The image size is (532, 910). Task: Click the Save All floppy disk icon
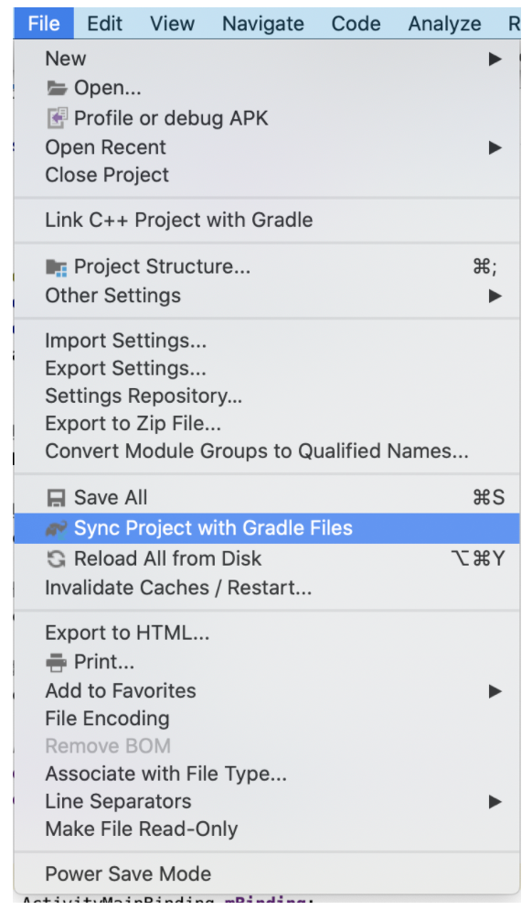pos(57,498)
